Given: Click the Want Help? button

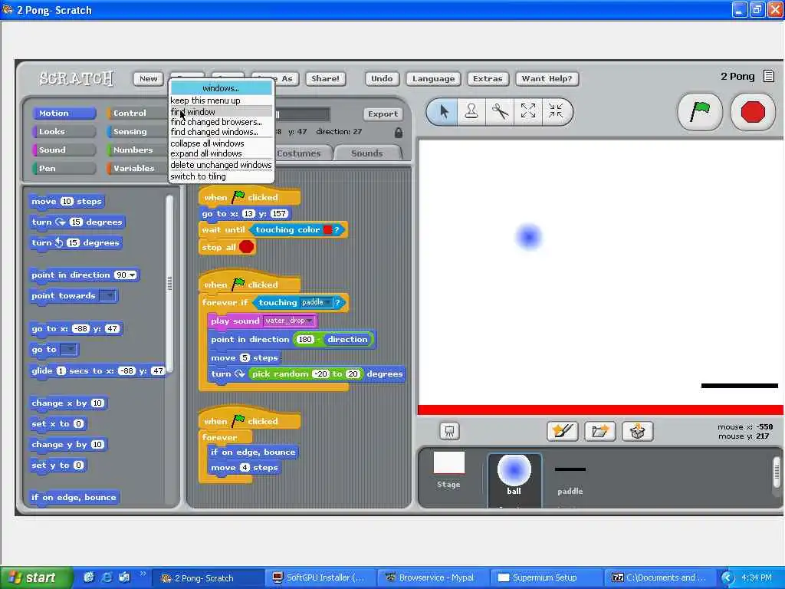Looking at the screenshot, I should point(547,79).
